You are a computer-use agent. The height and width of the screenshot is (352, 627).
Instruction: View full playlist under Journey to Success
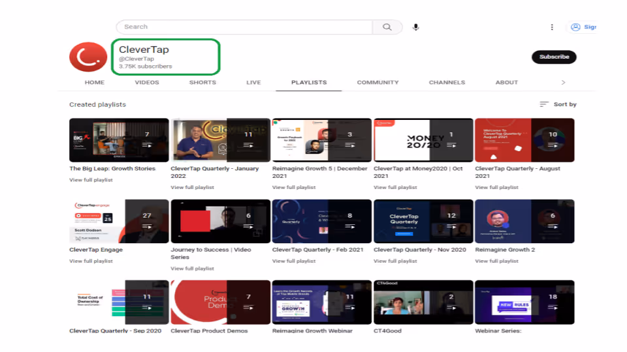[192, 269]
